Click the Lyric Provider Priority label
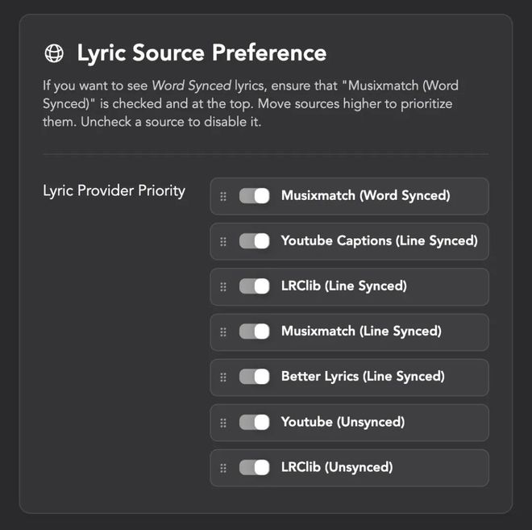 coord(114,191)
